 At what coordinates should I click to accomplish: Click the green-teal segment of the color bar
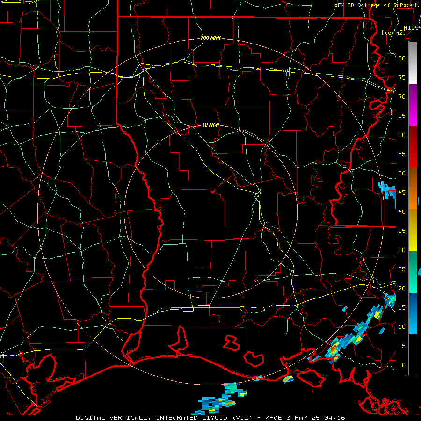tap(413, 272)
